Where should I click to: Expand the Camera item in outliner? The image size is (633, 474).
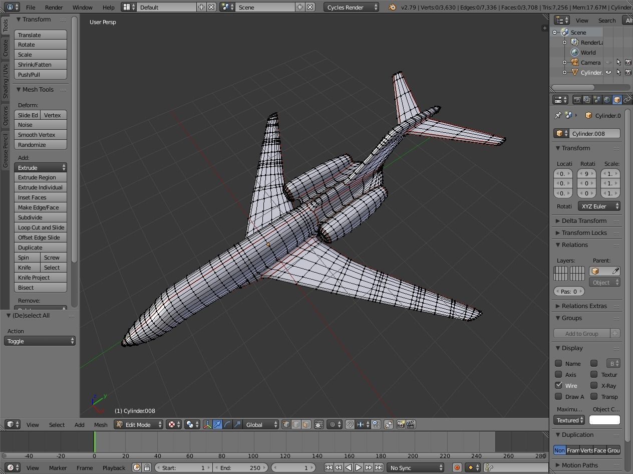(x=564, y=63)
